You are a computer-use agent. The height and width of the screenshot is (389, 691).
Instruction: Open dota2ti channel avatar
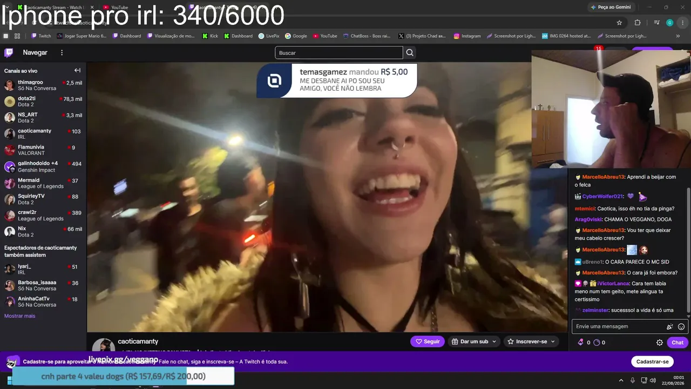coord(9,102)
